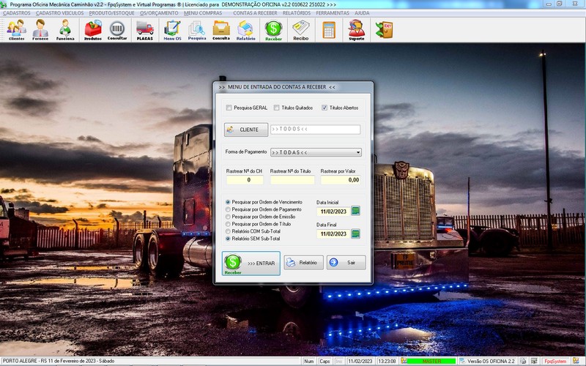The width and height of the screenshot is (586, 366).
Task: Uncheck the Títulos Abertos checkbox
Action: pyautogui.click(x=324, y=108)
